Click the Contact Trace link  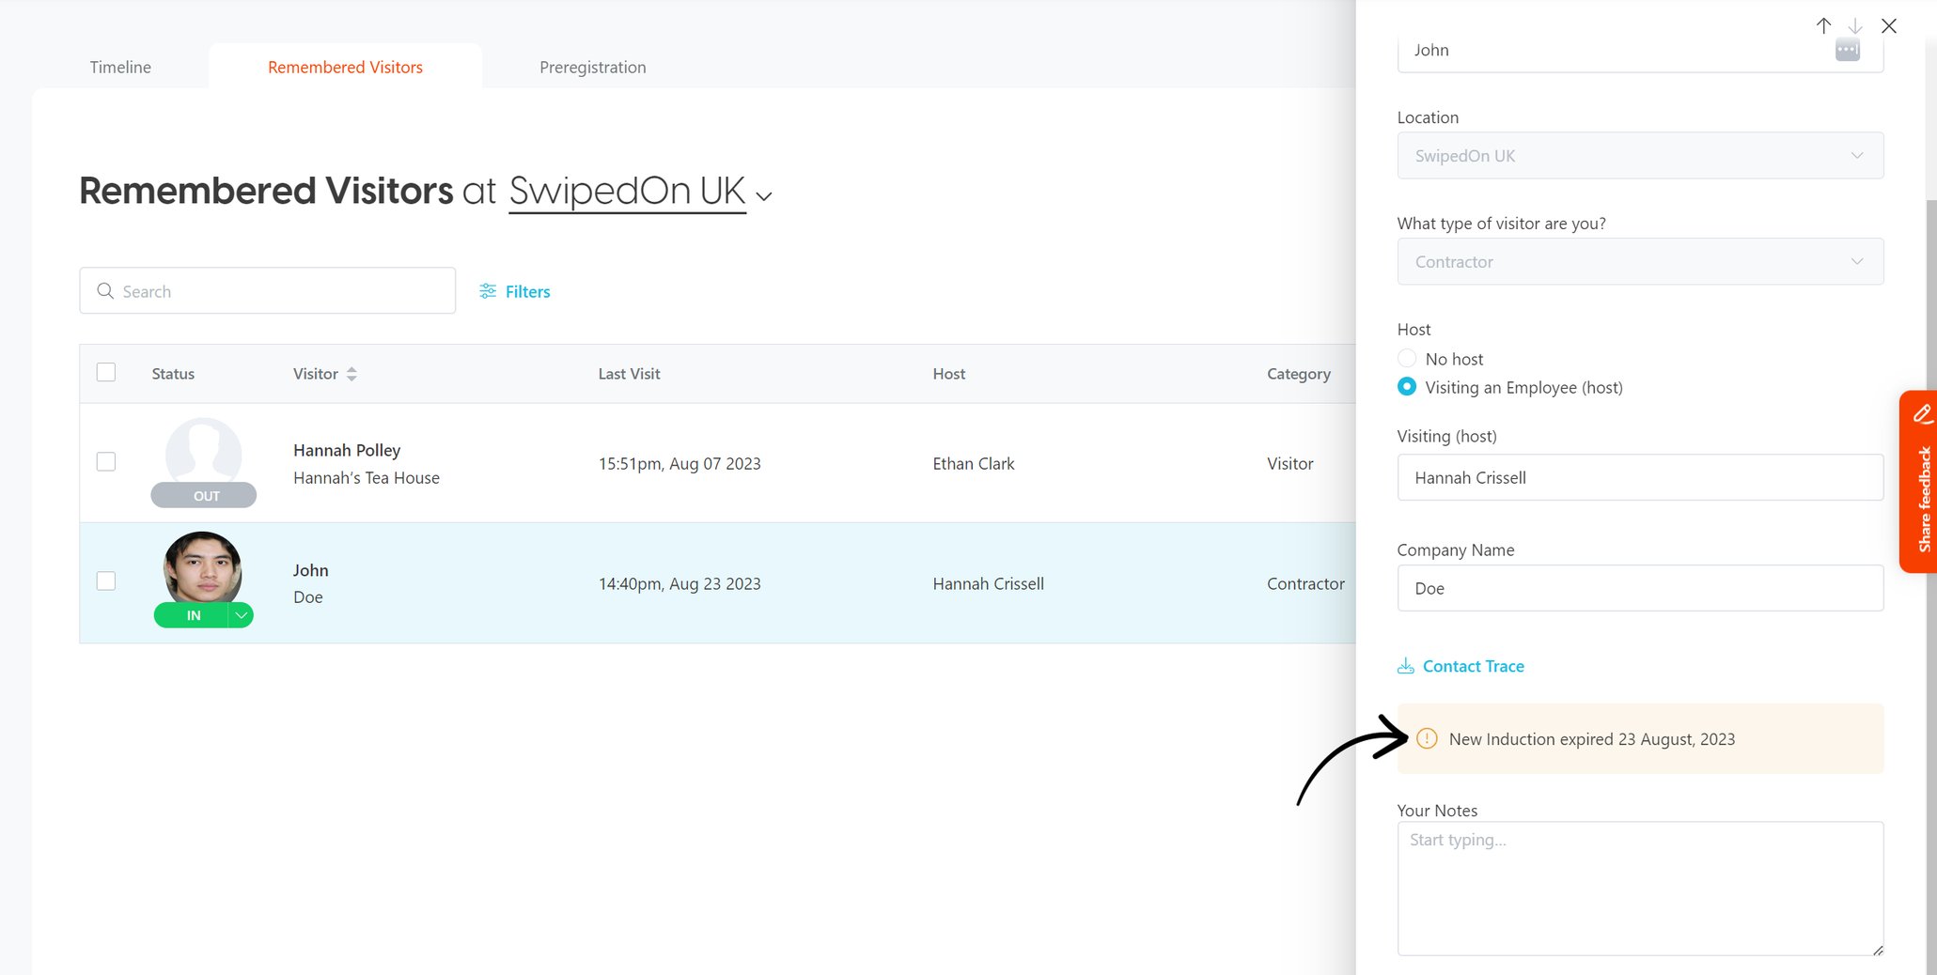(x=1473, y=665)
